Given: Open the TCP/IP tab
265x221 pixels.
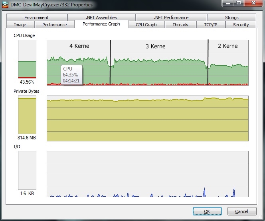Looking at the screenshot, I should click(x=211, y=25).
